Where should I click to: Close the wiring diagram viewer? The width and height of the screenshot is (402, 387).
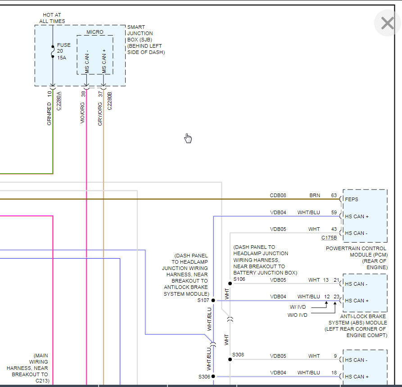tap(387, 23)
